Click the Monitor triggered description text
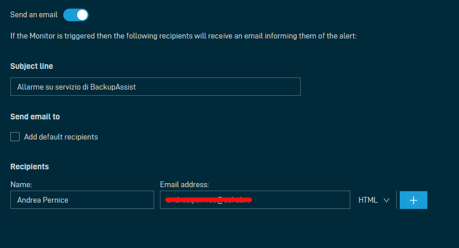Image resolution: width=459 pixels, height=248 pixels. (x=184, y=36)
